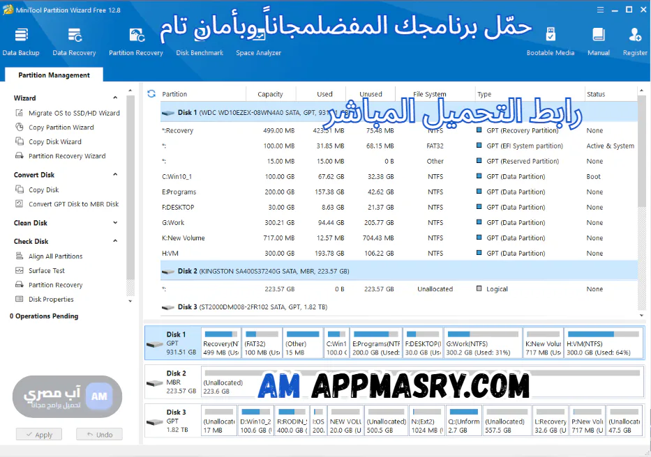The width and height of the screenshot is (651, 457).
Task: Click E:Programs block in Disk 1 map
Action: [x=376, y=343]
